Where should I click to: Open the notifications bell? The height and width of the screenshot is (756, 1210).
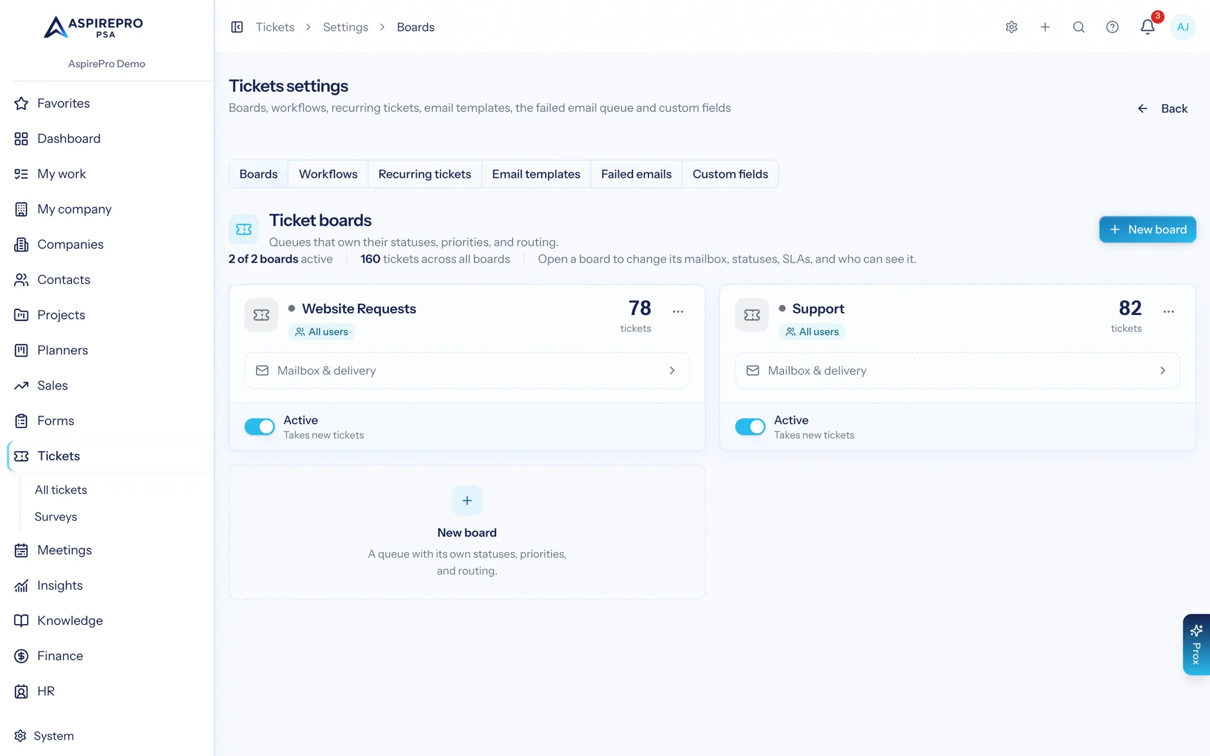(x=1148, y=27)
